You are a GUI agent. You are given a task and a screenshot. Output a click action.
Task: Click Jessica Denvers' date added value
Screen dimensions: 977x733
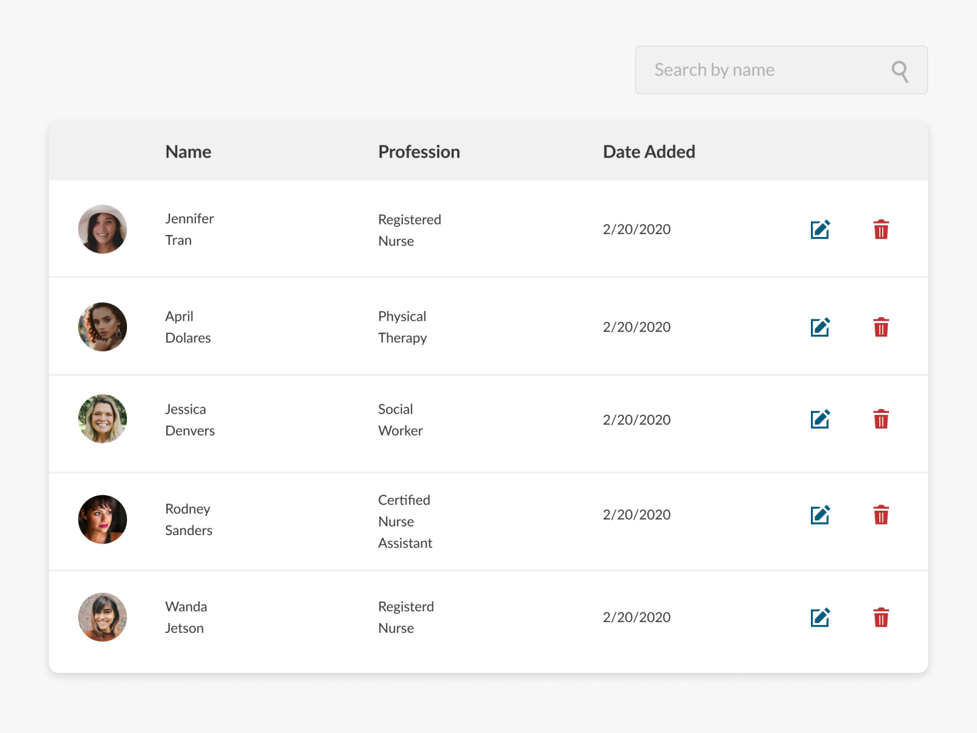click(636, 420)
